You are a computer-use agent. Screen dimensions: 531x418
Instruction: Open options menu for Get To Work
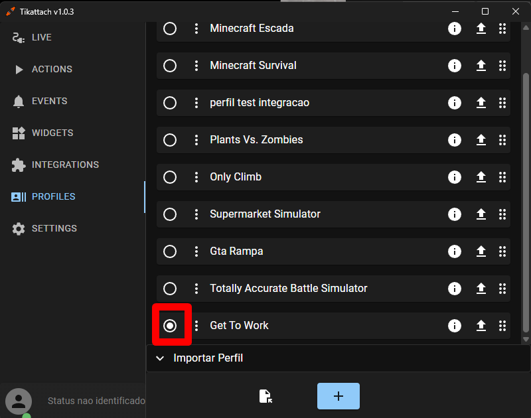tap(196, 326)
